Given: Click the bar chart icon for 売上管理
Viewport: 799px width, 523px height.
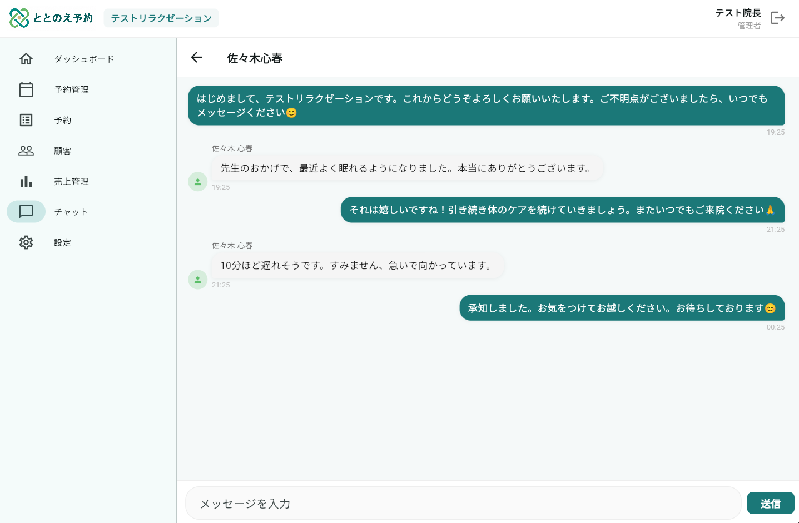Looking at the screenshot, I should pyautogui.click(x=26, y=181).
